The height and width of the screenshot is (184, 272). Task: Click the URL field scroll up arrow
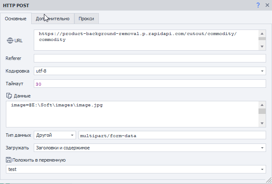coord(262,33)
